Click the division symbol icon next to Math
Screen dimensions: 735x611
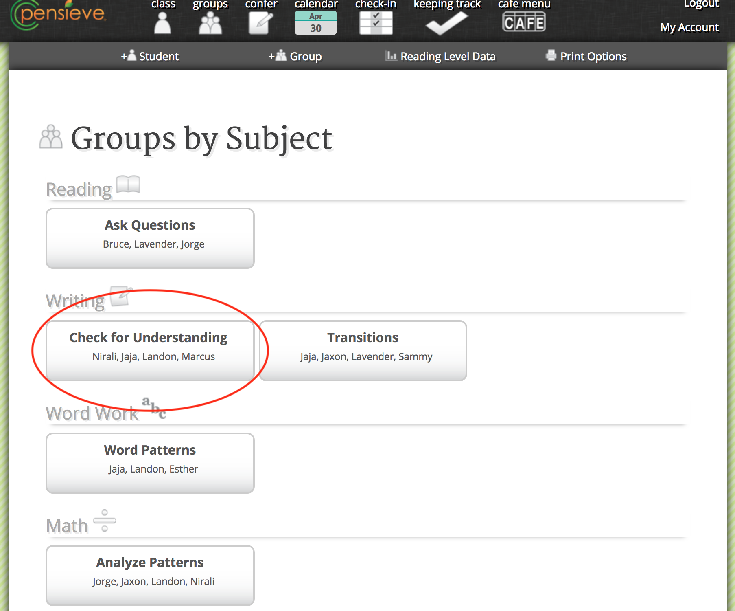105,521
